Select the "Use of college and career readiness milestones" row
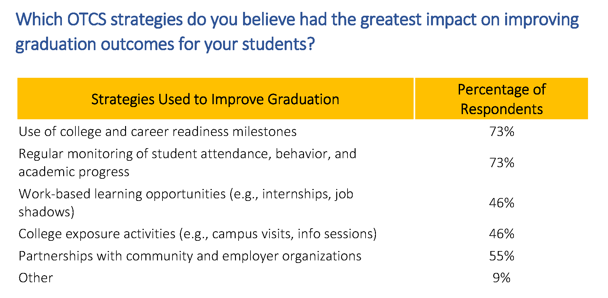Screen dimensions: 608x298 pos(157,132)
